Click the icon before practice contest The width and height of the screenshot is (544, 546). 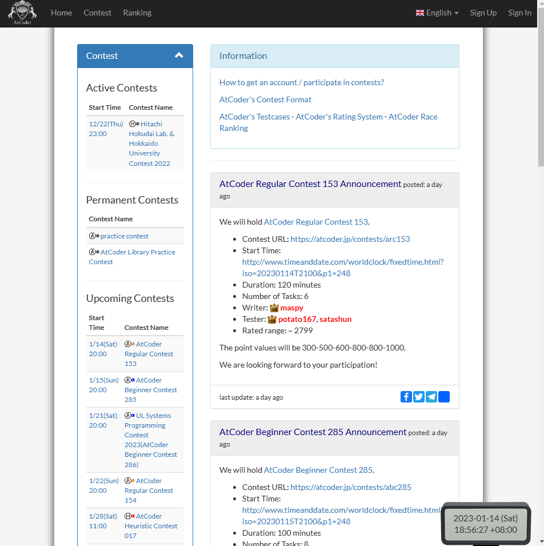(94, 236)
